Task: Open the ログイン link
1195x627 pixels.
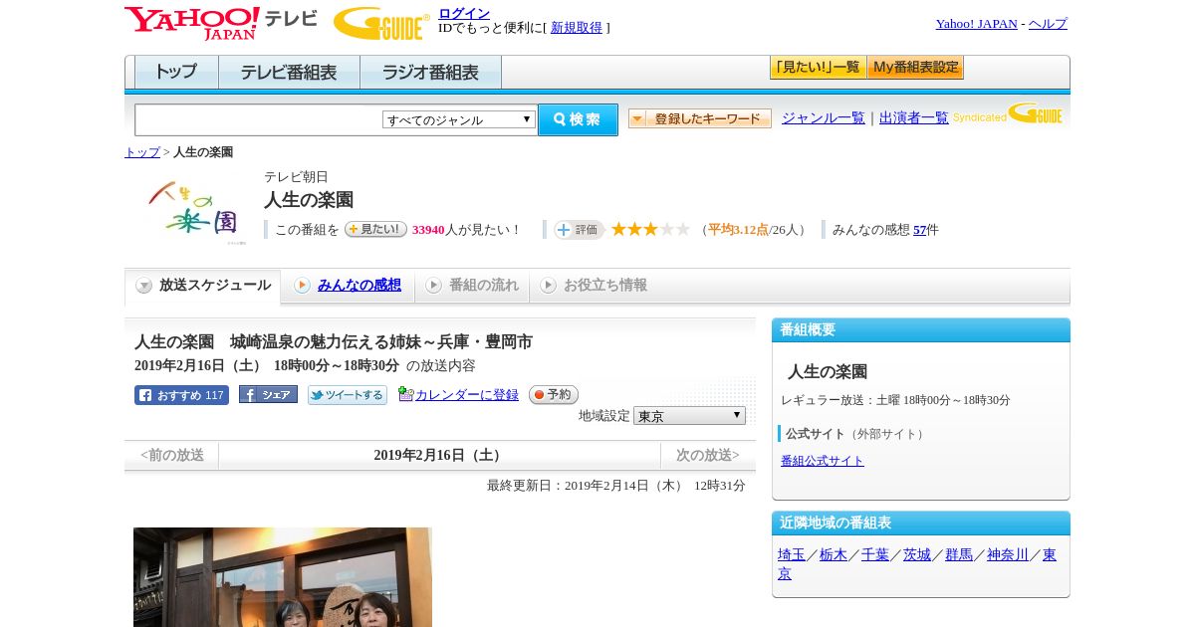Action: pyautogui.click(x=464, y=13)
